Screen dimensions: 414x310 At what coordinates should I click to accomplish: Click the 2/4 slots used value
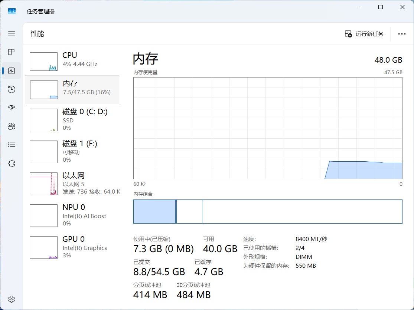tap(300, 248)
